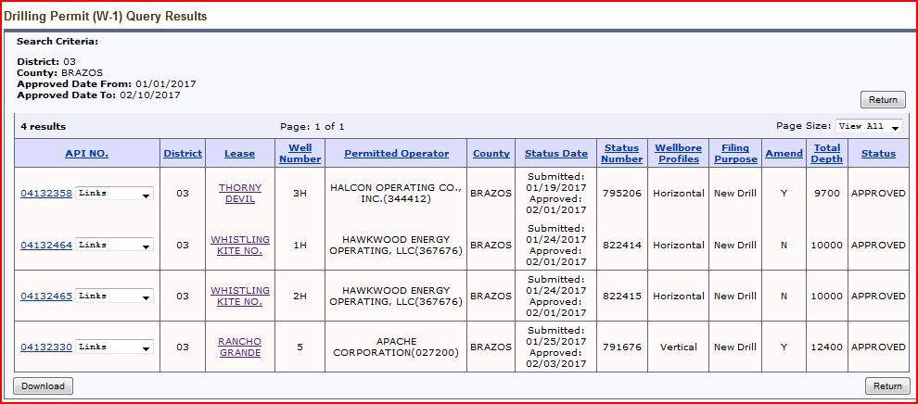Click status number 795206
Viewport: 918px width, 404px height.
[622, 194]
